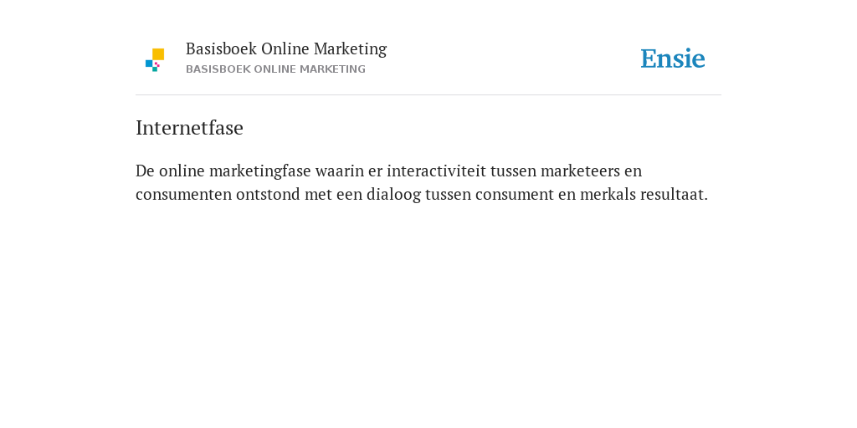The image size is (857, 428).
Task: Open the Basisboek Online Marketing title link
Action: tap(286, 49)
